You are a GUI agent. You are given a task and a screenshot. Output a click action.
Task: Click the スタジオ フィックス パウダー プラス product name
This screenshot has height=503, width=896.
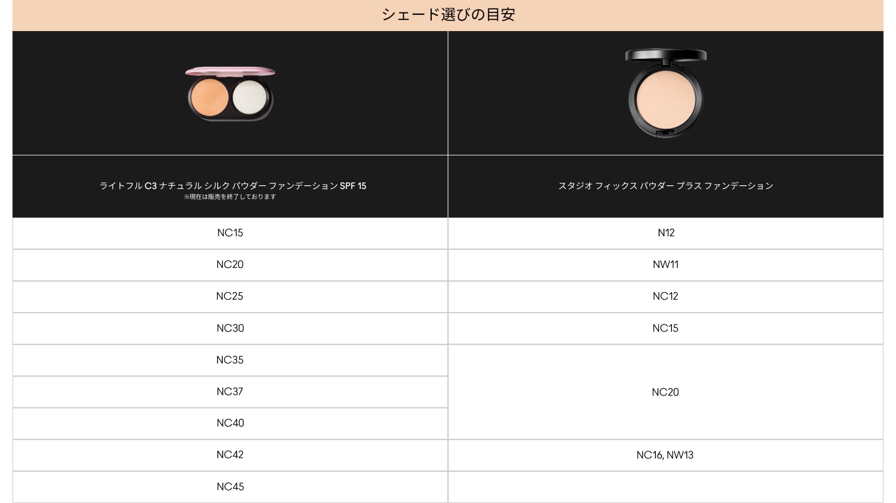665,185
